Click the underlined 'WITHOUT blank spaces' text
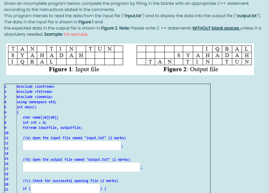The width and height of the screenshot is (269, 193). 216,28
